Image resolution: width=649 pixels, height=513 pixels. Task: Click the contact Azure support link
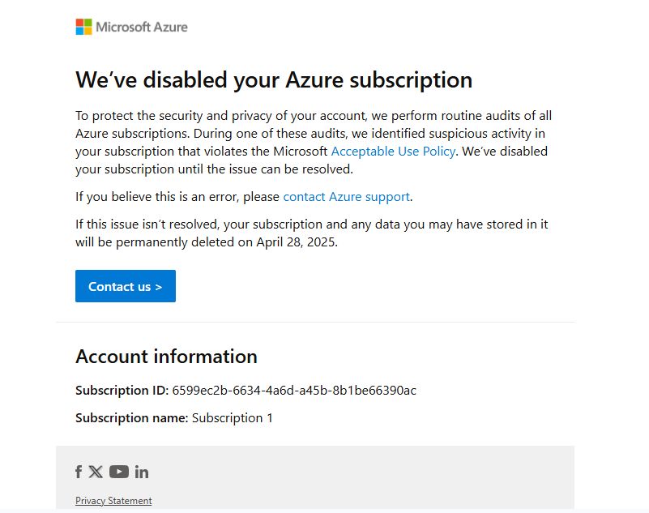click(347, 197)
